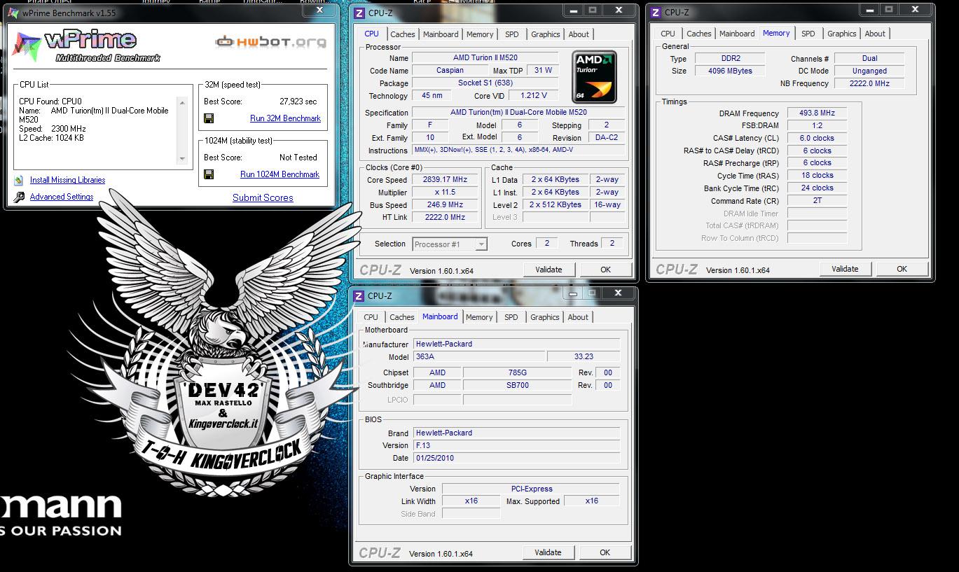
Task: Select About tab in Memory window
Action: click(875, 34)
